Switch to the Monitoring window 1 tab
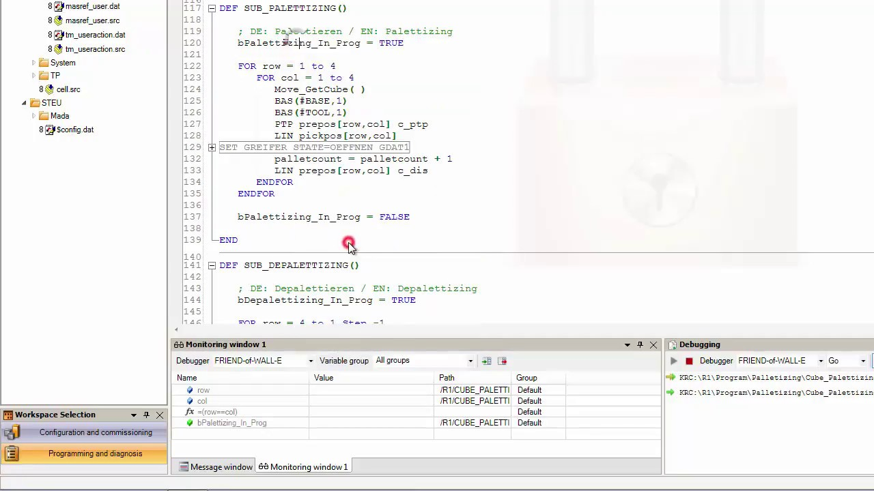The height and width of the screenshot is (491, 874). tap(303, 467)
